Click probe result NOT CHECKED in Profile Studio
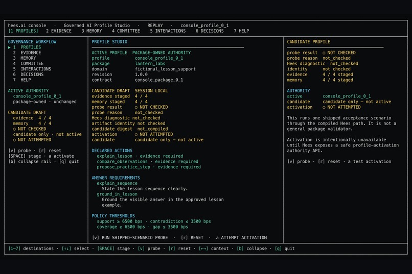The width and height of the screenshot is (412, 274). click(x=151, y=107)
